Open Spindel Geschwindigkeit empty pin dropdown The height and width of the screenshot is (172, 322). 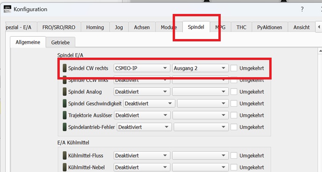point(203,104)
